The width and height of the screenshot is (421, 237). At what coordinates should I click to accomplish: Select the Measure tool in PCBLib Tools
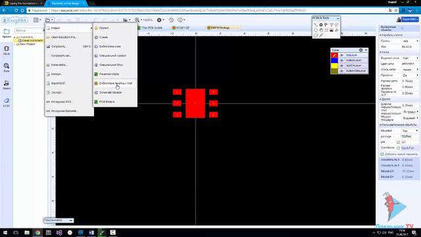pos(321,35)
